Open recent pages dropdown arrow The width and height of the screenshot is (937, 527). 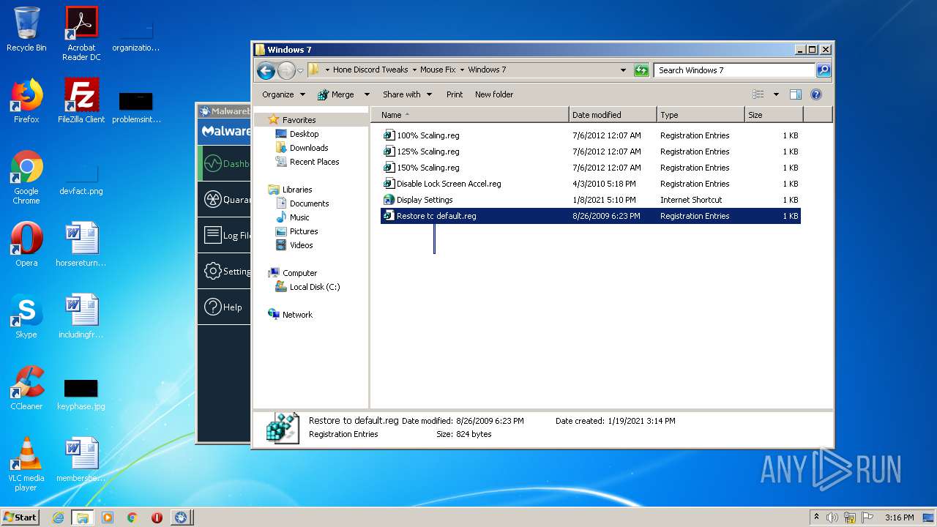300,71
